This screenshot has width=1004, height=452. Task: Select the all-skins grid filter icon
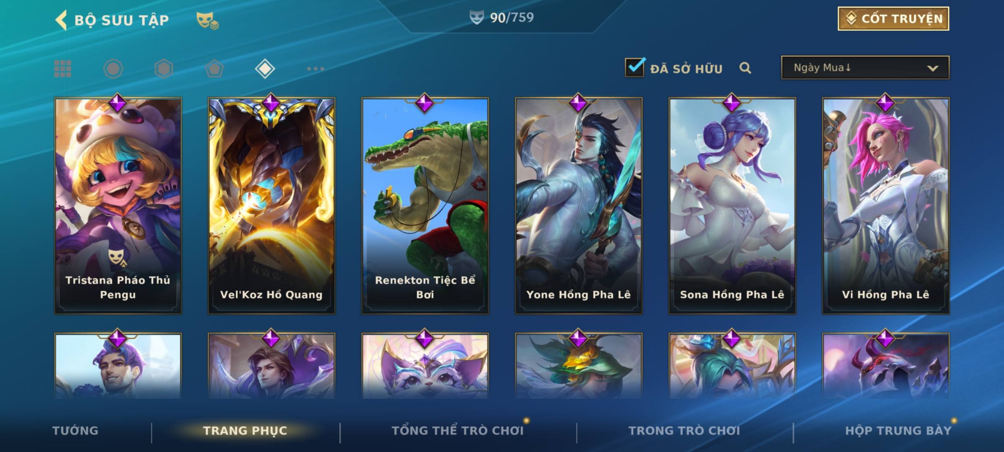[x=63, y=69]
